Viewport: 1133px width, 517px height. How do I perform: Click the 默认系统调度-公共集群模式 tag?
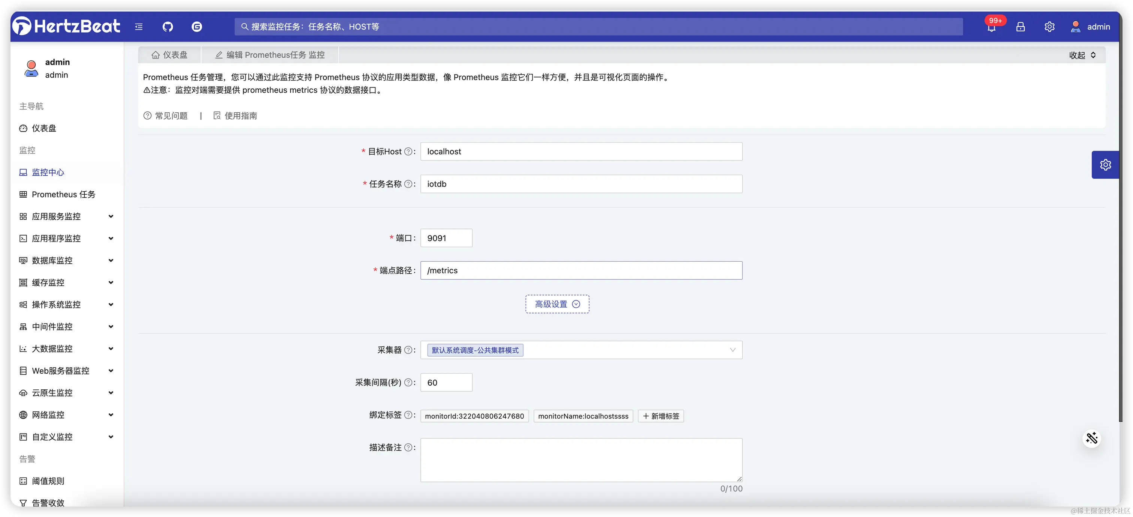click(475, 350)
